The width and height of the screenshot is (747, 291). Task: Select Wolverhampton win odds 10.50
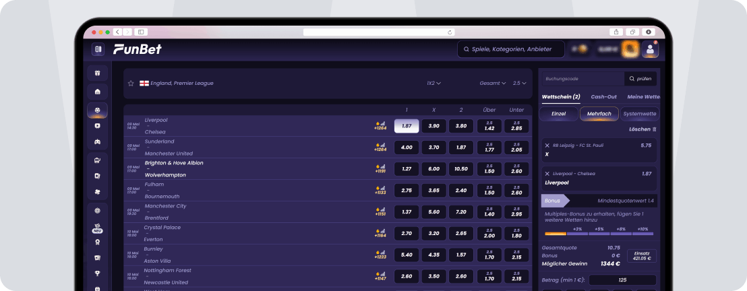[461, 169]
